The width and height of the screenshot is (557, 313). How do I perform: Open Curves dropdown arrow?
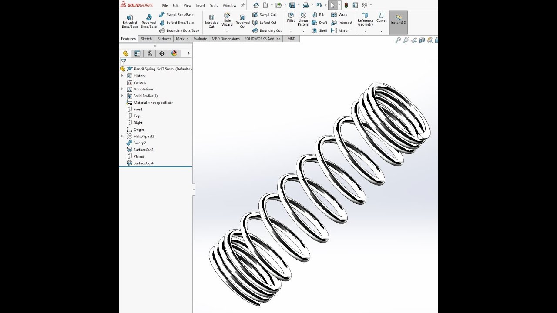click(381, 31)
